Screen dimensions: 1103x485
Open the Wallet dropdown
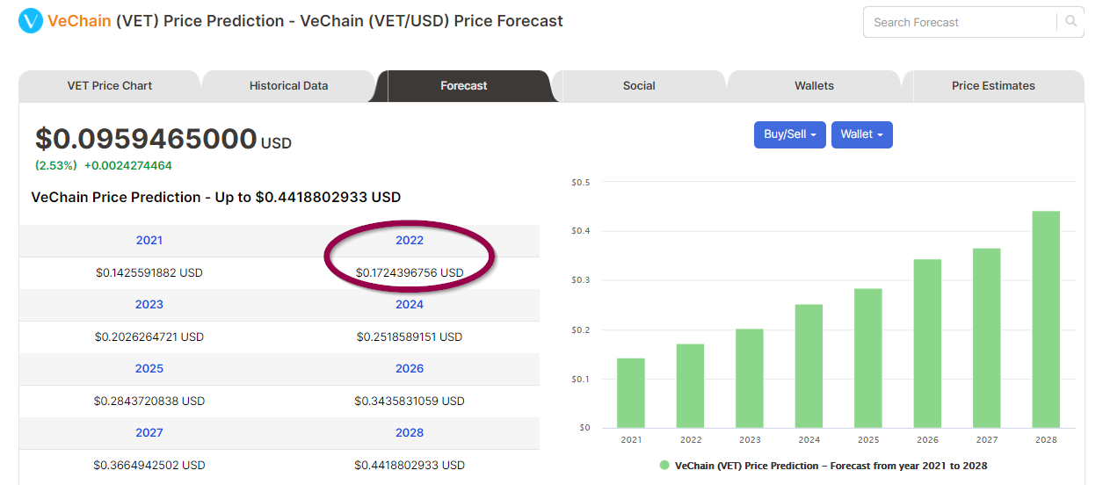862,134
